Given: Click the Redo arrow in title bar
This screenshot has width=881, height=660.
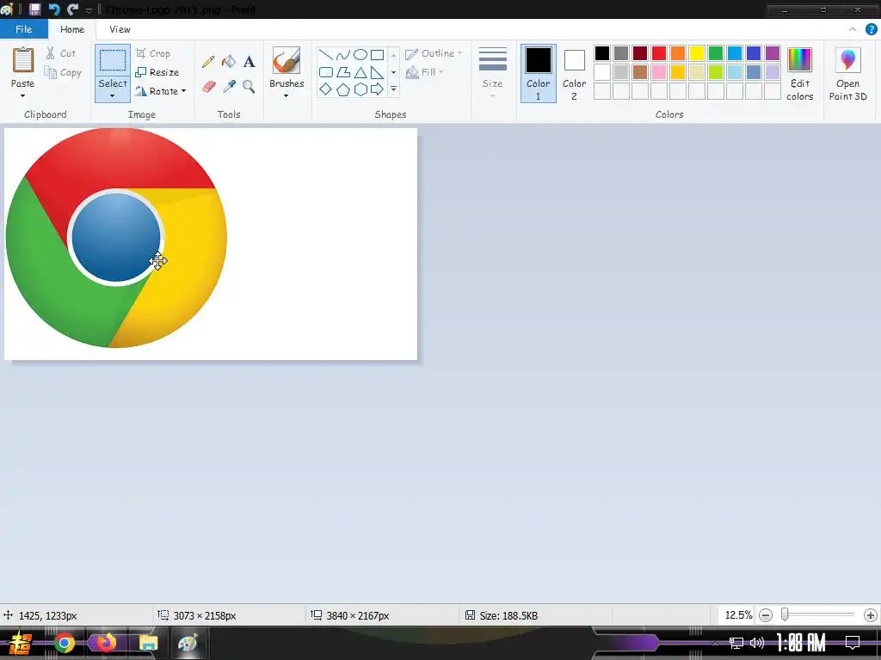Looking at the screenshot, I should tap(72, 9).
